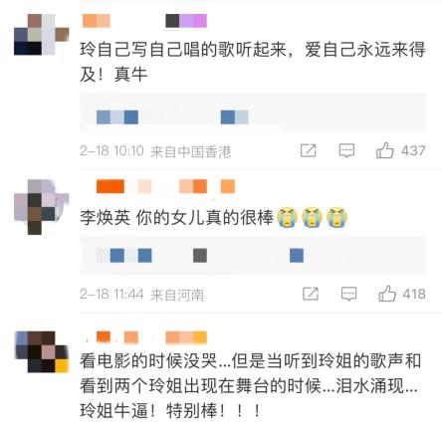This screenshot has width=442, height=426.
Task: Tap the first crying emoji
Action: tap(287, 217)
